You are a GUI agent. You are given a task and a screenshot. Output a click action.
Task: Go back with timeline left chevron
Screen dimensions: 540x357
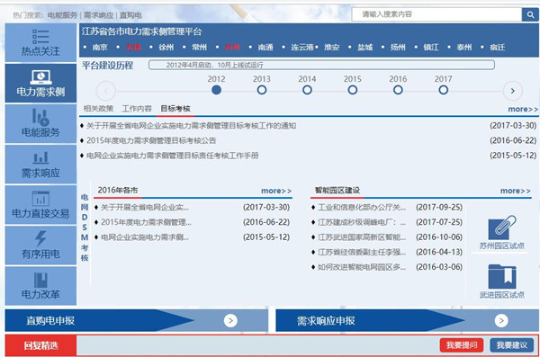point(106,91)
